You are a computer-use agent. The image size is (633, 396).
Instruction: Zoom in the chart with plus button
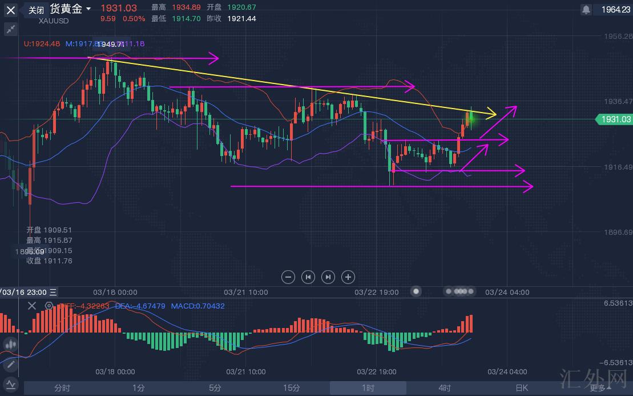pos(348,277)
